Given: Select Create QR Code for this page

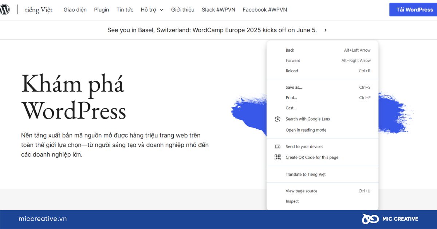Looking at the screenshot, I should pos(323,157).
